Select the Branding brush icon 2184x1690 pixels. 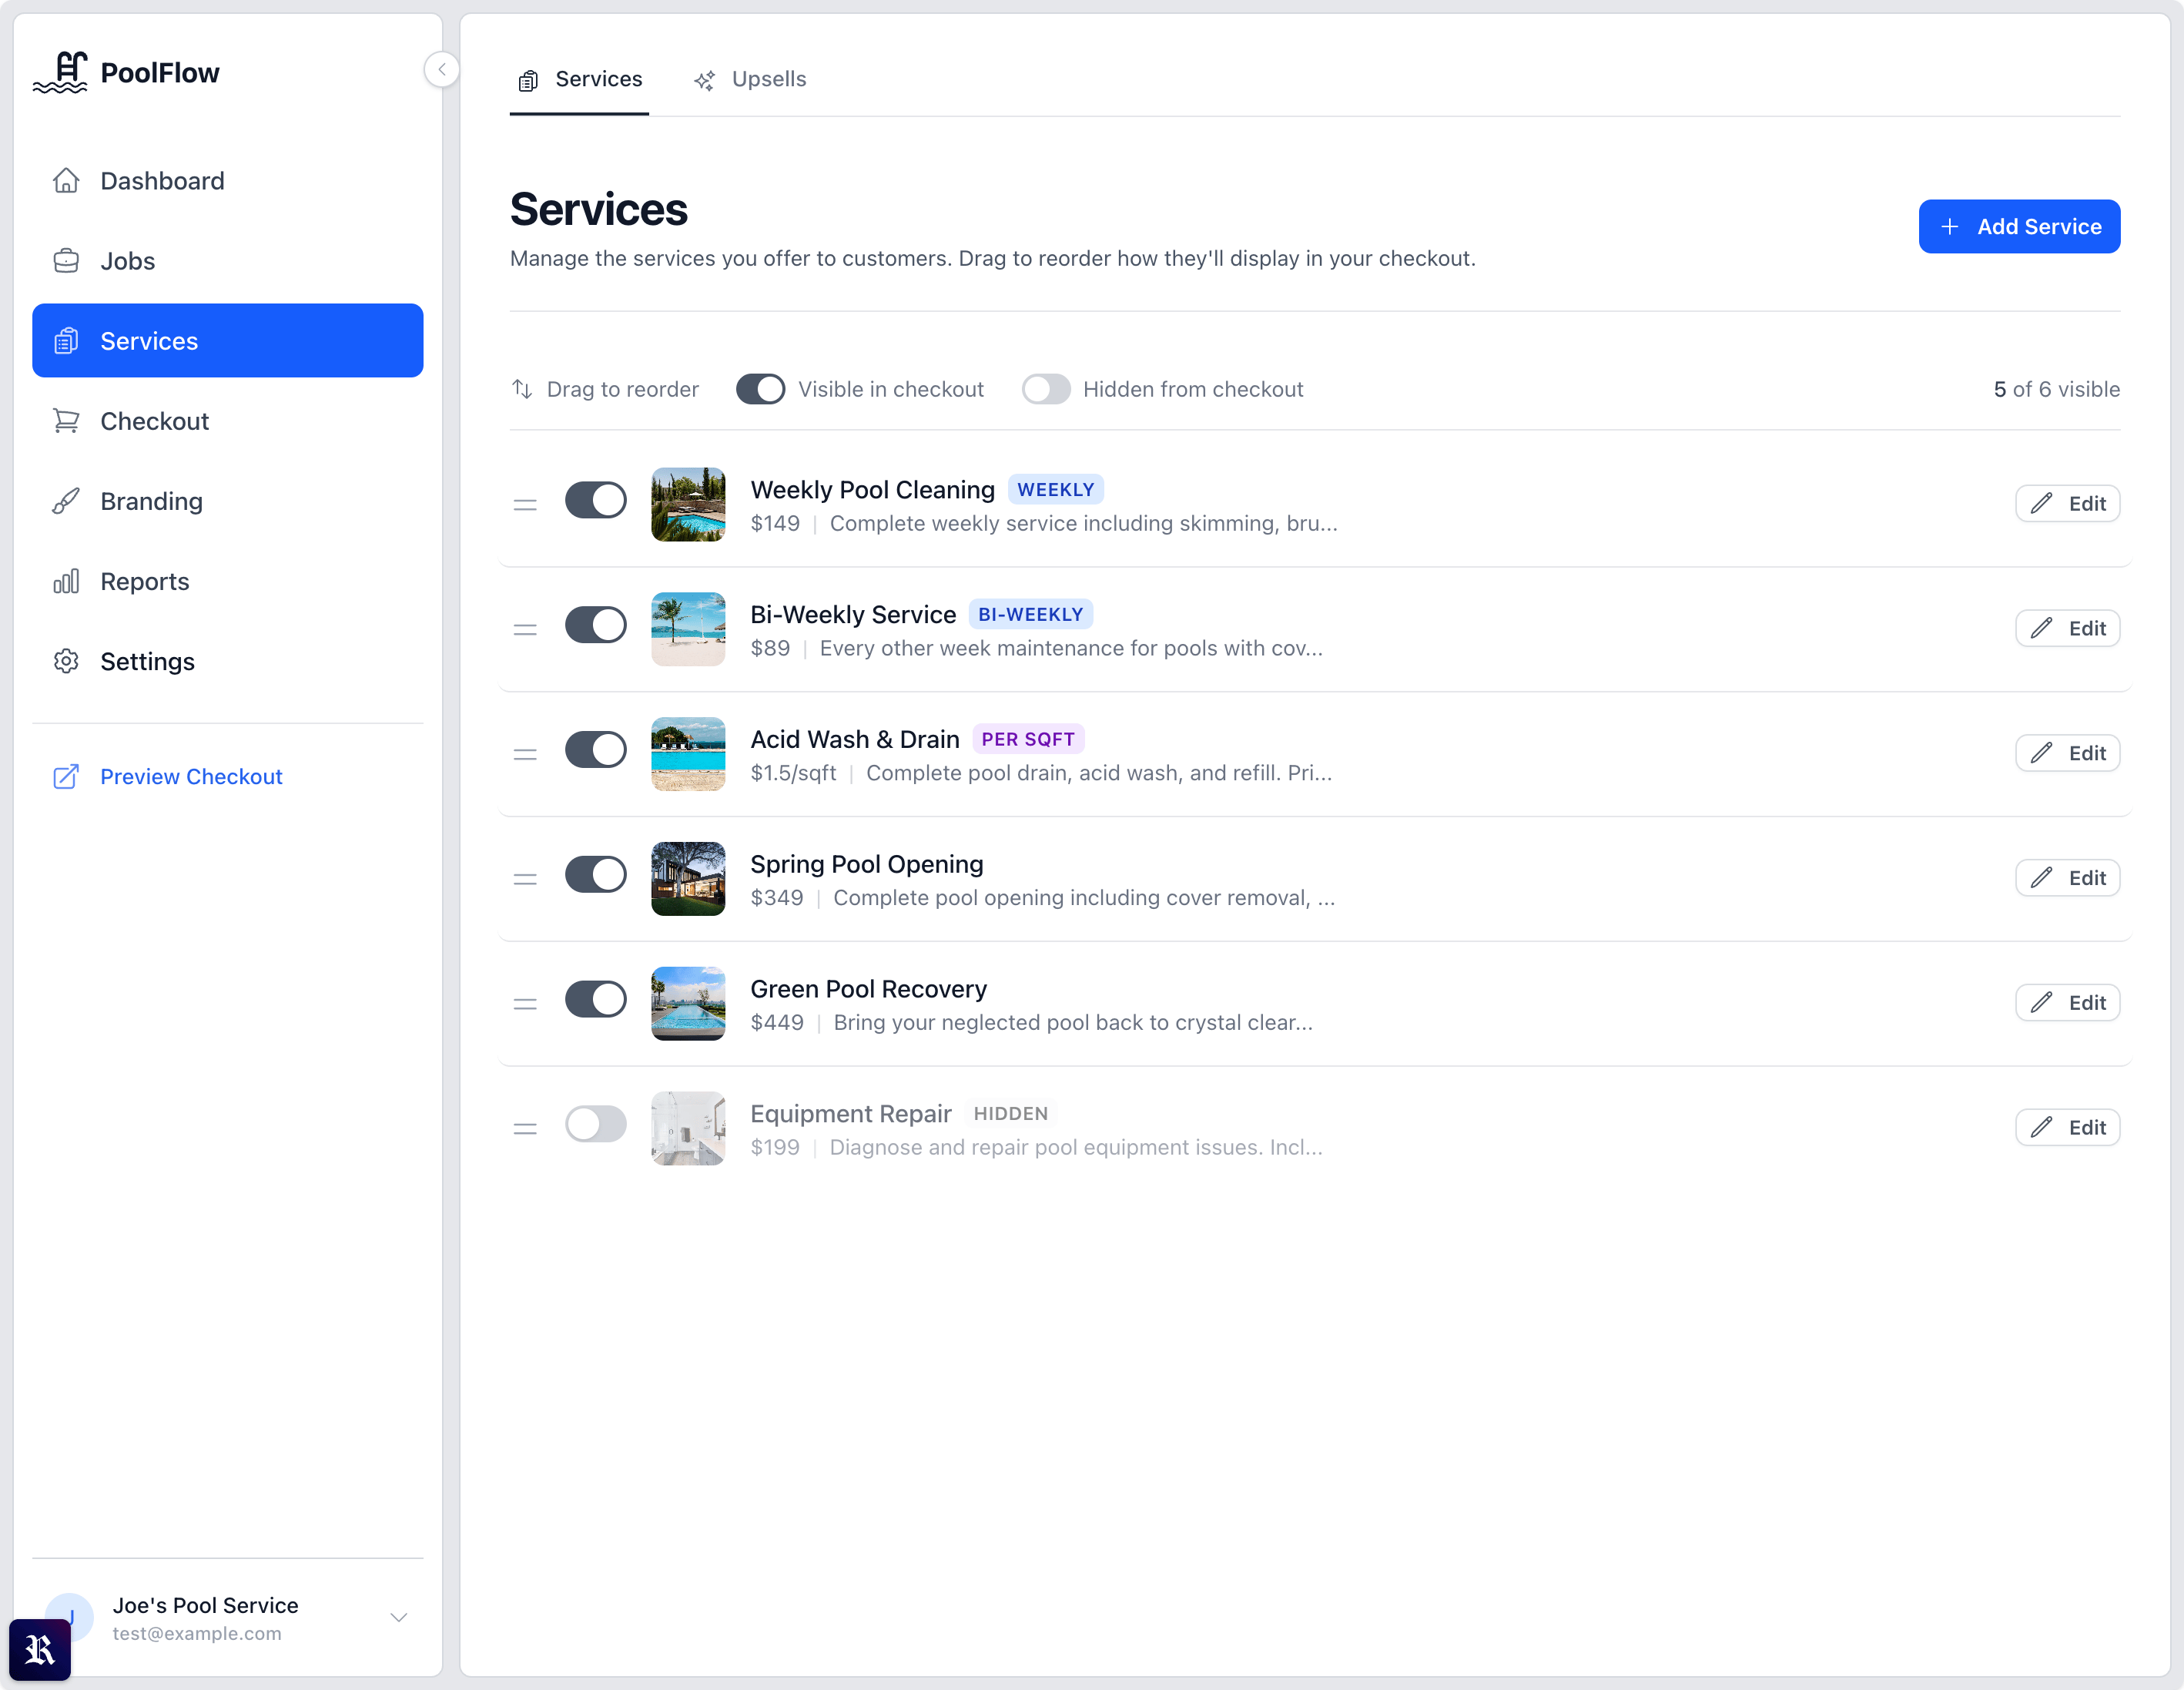click(66, 501)
